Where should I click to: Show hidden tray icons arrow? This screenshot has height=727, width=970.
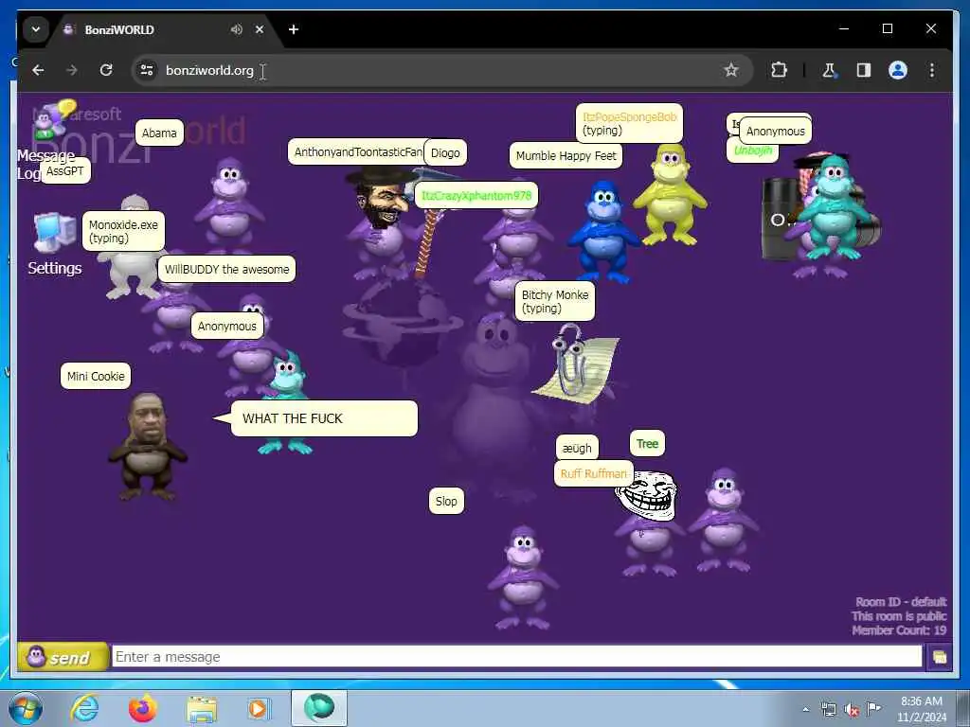click(x=805, y=709)
